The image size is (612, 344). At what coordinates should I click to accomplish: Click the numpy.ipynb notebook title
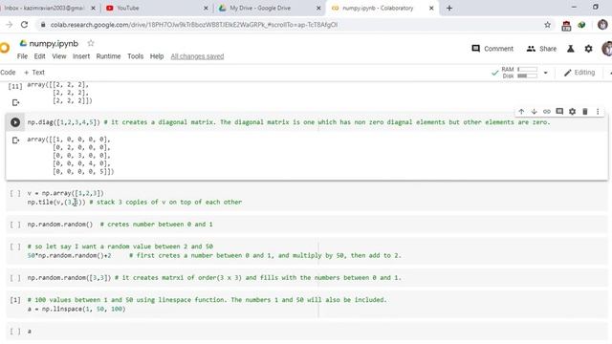(x=54, y=43)
